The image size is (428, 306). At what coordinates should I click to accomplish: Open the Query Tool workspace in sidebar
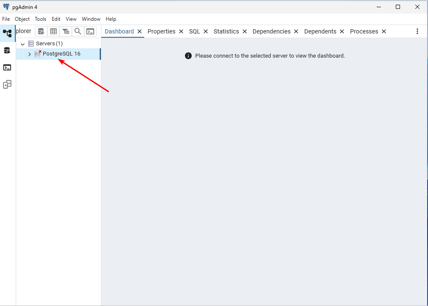coord(7,50)
